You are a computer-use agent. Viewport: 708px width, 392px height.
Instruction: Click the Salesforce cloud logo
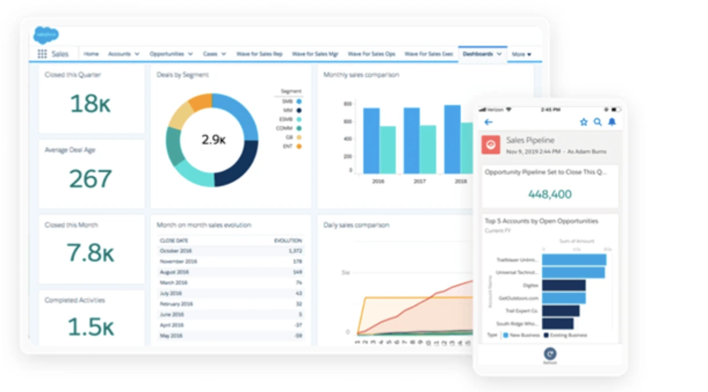click(46, 34)
